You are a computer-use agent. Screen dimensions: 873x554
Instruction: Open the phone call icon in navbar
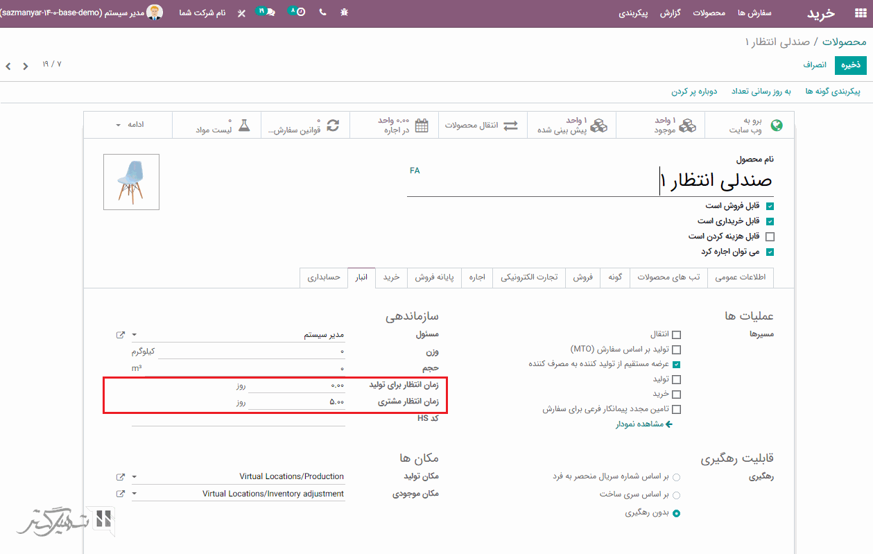click(323, 13)
